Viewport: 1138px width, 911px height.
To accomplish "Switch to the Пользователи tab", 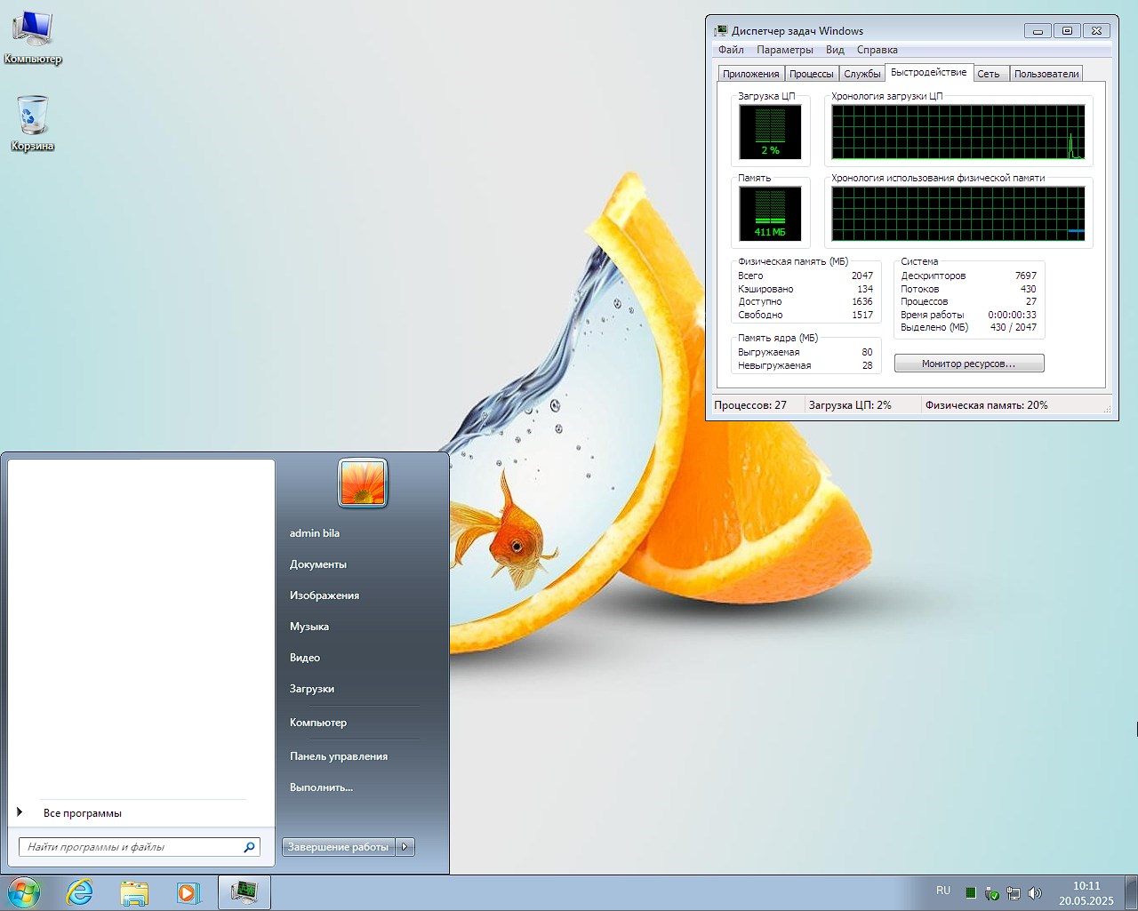I will tap(1046, 74).
